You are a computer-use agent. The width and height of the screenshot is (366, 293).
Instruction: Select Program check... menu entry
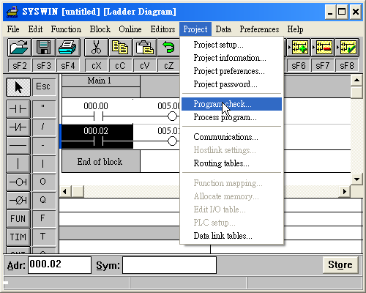pyautogui.click(x=232, y=104)
